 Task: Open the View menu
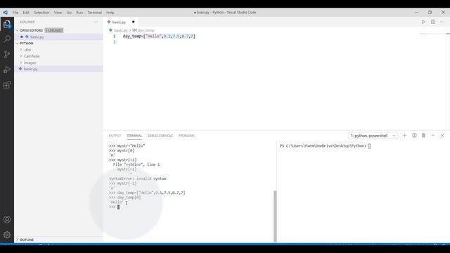point(58,13)
